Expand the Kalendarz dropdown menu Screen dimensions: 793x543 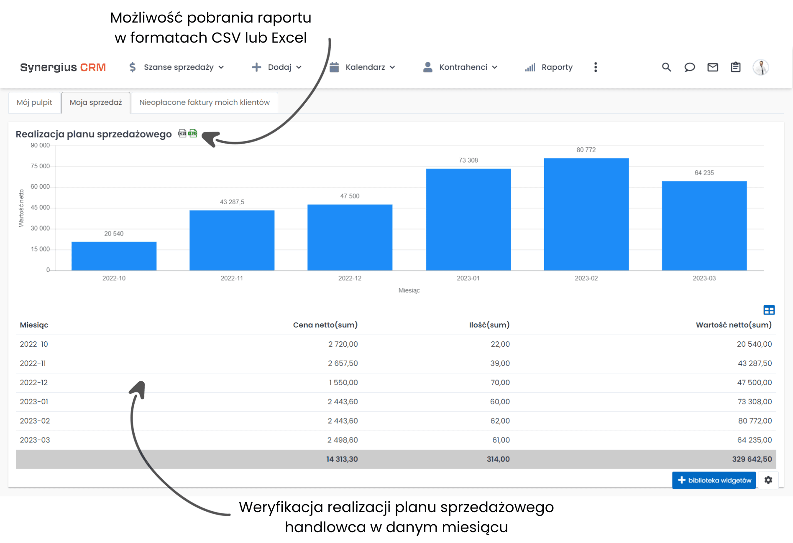362,67
